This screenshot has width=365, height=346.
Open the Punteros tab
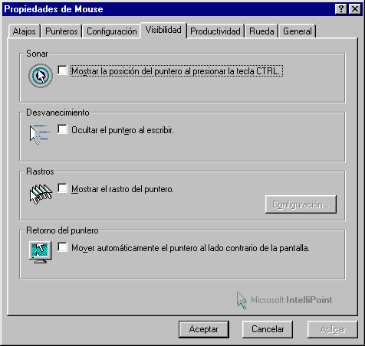61,31
